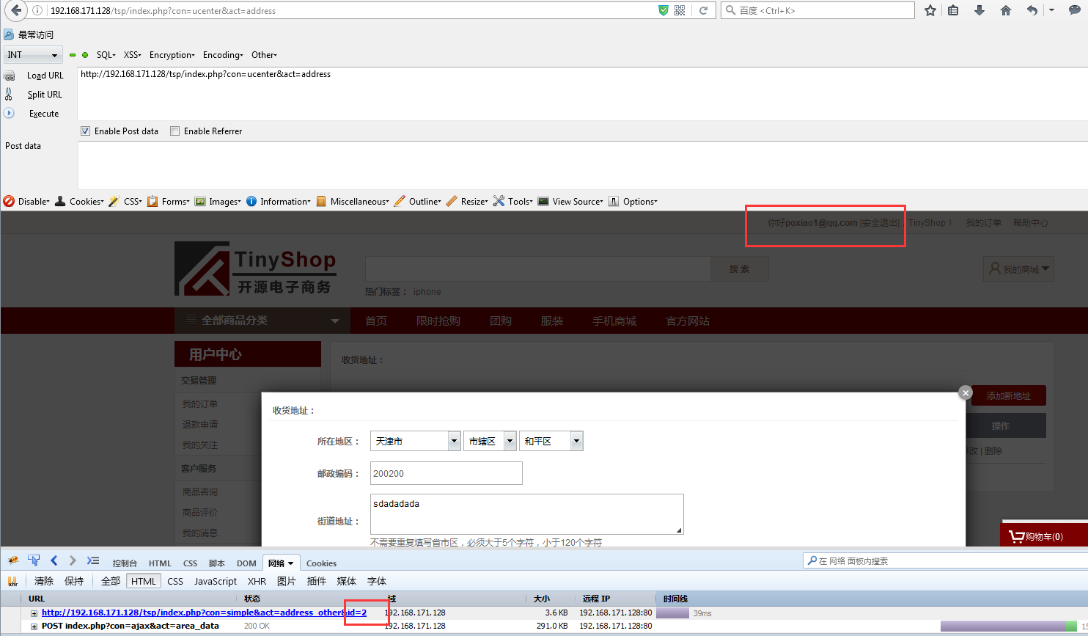Open the XSS dropdown menu

(x=133, y=55)
